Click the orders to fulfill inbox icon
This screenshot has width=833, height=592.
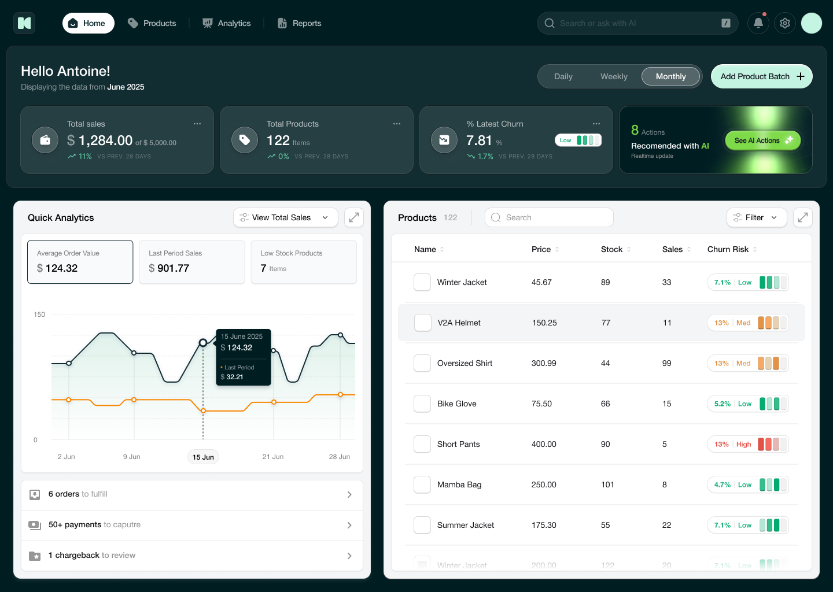[x=35, y=494]
